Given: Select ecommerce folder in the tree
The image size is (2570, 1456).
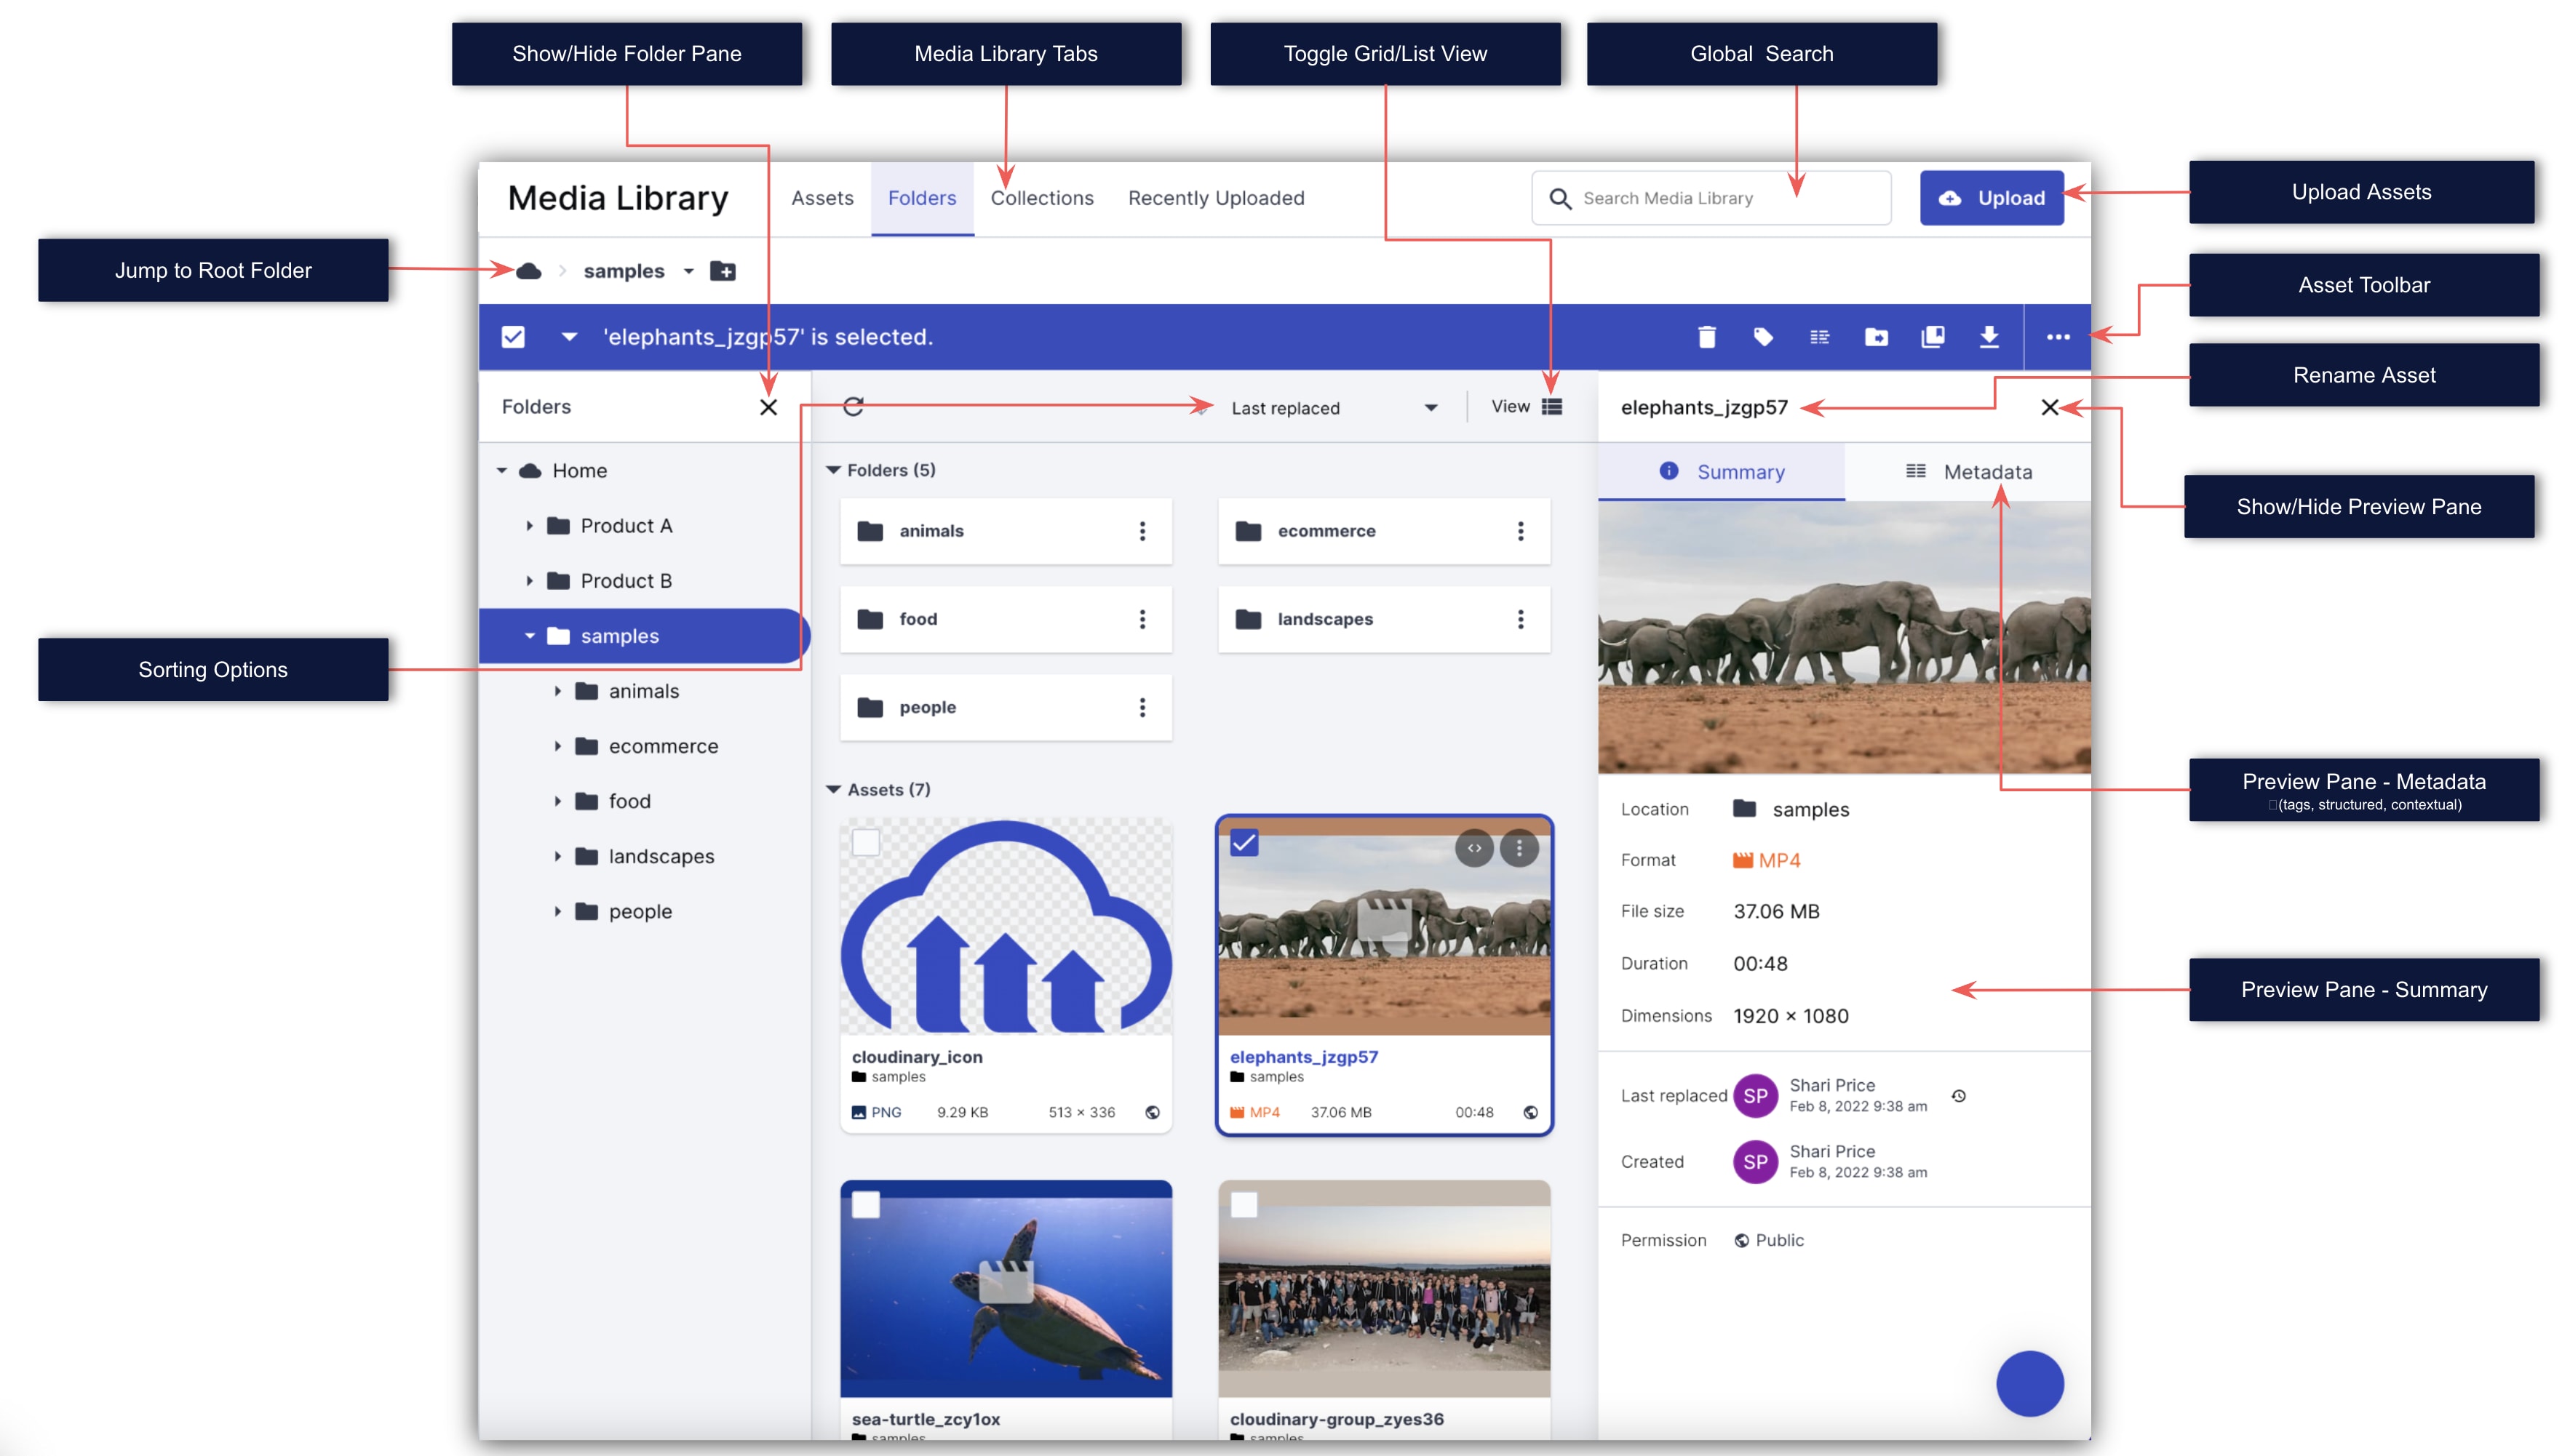Looking at the screenshot, I should click(664, 746).
